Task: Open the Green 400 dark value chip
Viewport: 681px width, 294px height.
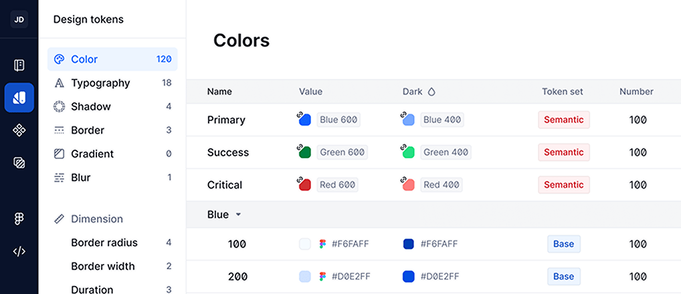Action: [x=446, y=152]
